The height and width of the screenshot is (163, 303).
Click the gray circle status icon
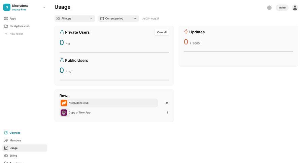point(269,8)
